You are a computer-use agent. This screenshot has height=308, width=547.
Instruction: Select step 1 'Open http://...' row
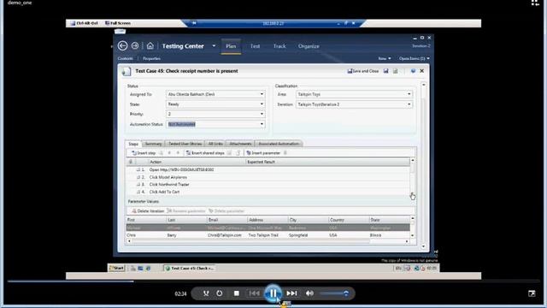tap(268, 169)
